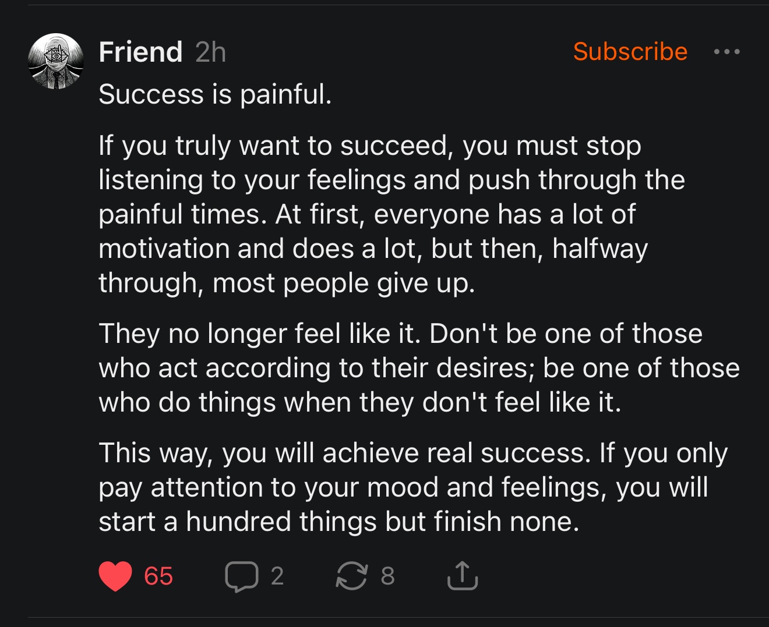This screenshot has height=627, width=769.
Task: Open the post via the 2h timestamp
Action: pyautogui.click(x=210, y=52)
